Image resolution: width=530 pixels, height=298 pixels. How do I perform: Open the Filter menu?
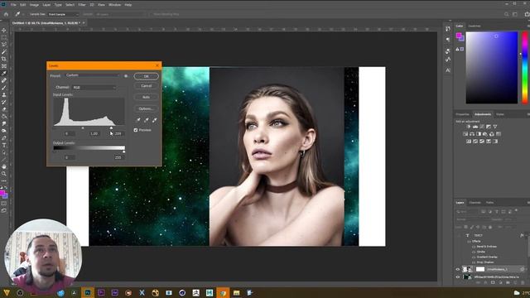tap(82, 5)
